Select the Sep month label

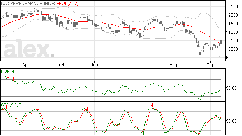pos(210,65)
